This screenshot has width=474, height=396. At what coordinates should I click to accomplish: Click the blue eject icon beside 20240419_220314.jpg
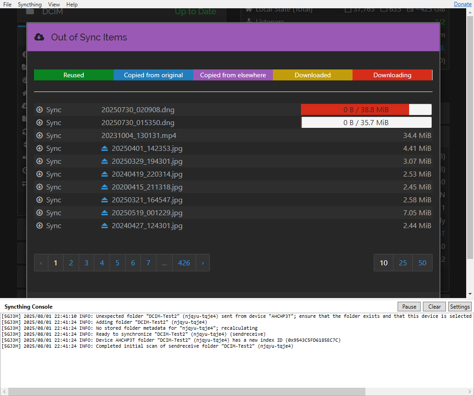104,174
